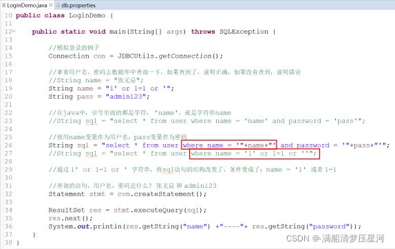Close the LoginDemo.java tab

point(51,5)
